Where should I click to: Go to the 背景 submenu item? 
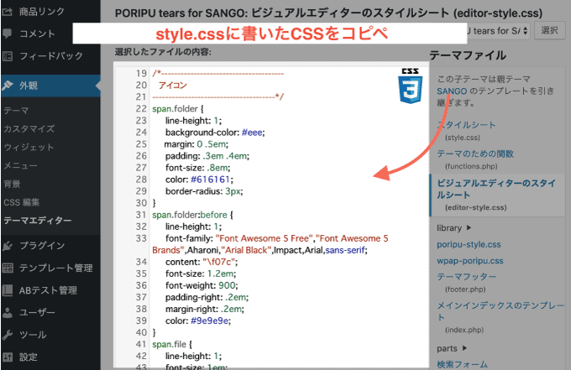pos(12,184)
